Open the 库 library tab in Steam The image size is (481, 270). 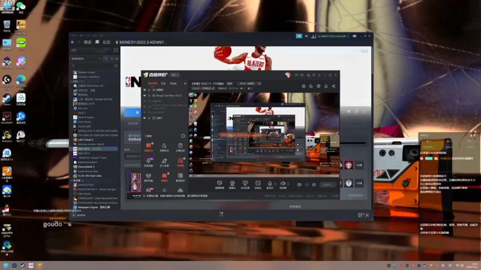coord(97,42)
